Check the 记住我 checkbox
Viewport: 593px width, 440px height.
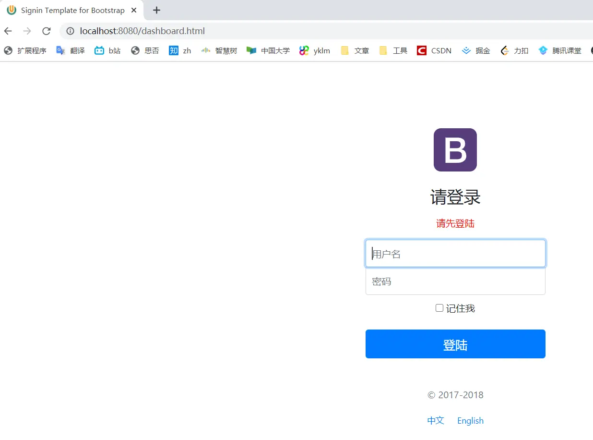click(439, 308)
